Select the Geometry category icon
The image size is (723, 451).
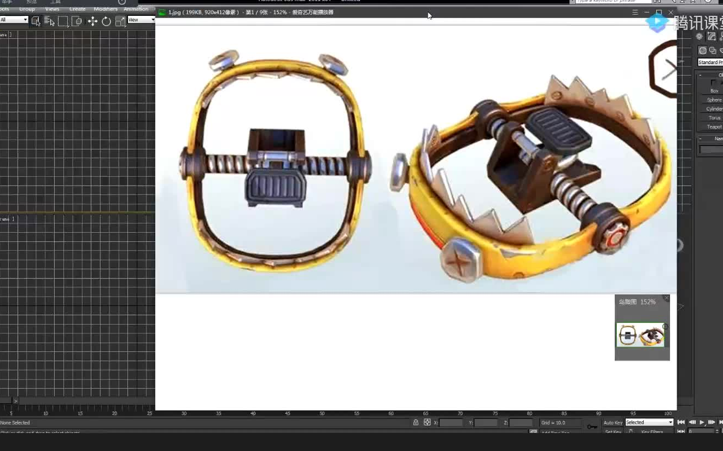pyautogui.click(x=703, y=50)
